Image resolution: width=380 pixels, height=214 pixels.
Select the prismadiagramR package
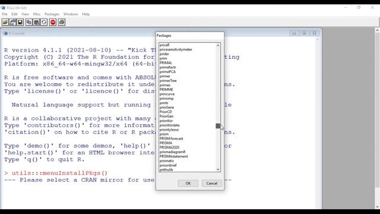point(173,152)
